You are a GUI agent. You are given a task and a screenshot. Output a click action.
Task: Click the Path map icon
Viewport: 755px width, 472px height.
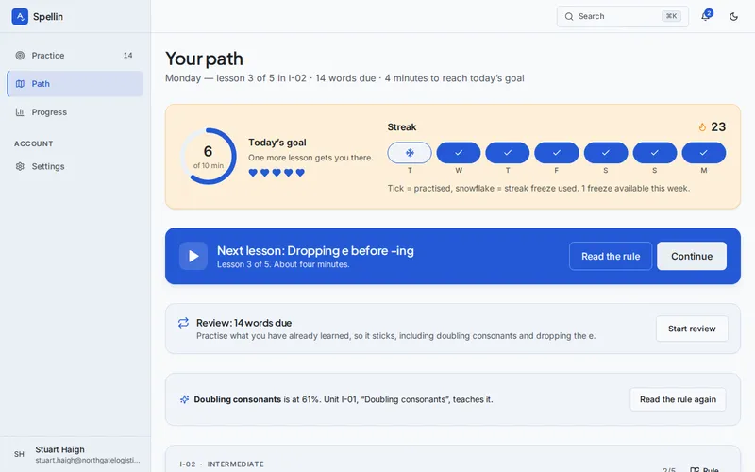(x=20, y=84)
